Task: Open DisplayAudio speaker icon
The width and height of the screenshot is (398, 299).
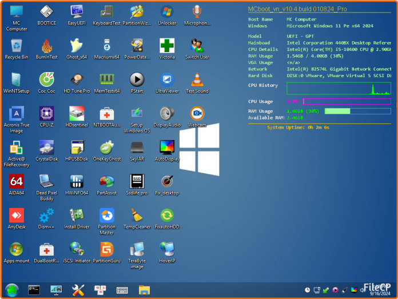Action: pyautogui.click(x=167, y=117)
